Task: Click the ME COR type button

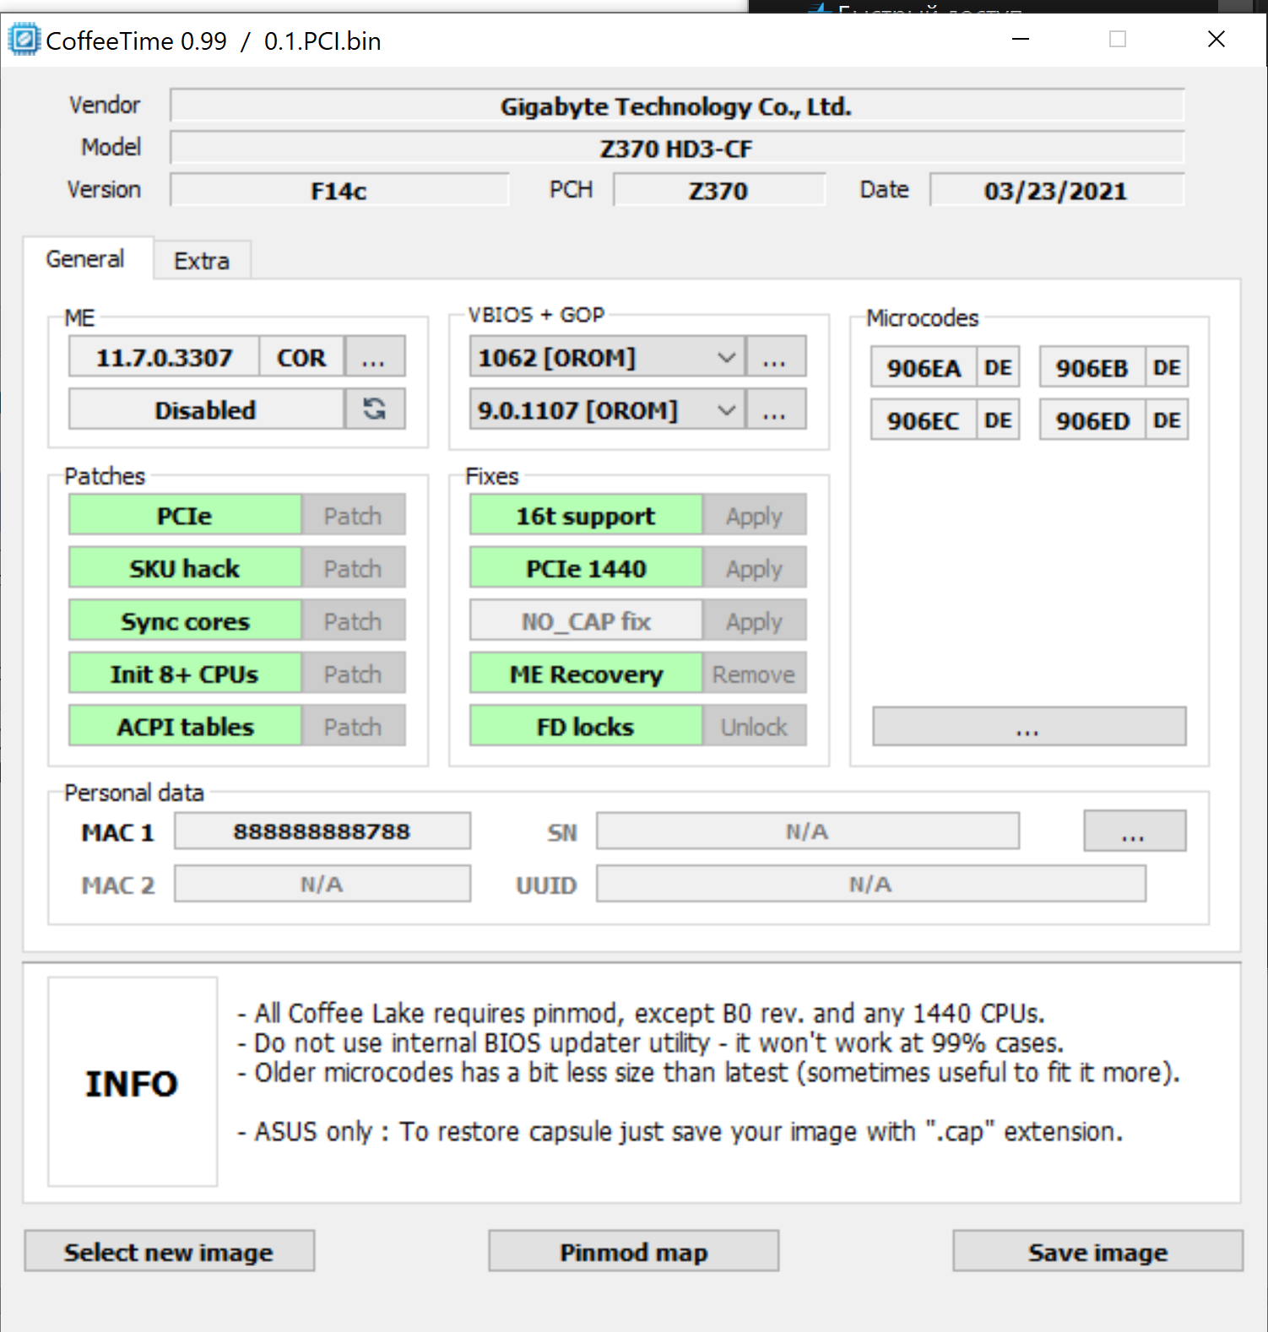Action: pos(302,357)
